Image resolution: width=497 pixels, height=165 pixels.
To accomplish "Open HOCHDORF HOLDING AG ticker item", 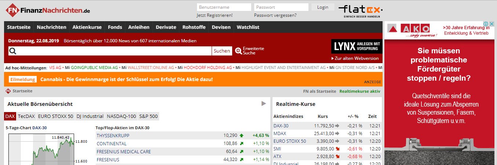I will click(x=208, y=68).
